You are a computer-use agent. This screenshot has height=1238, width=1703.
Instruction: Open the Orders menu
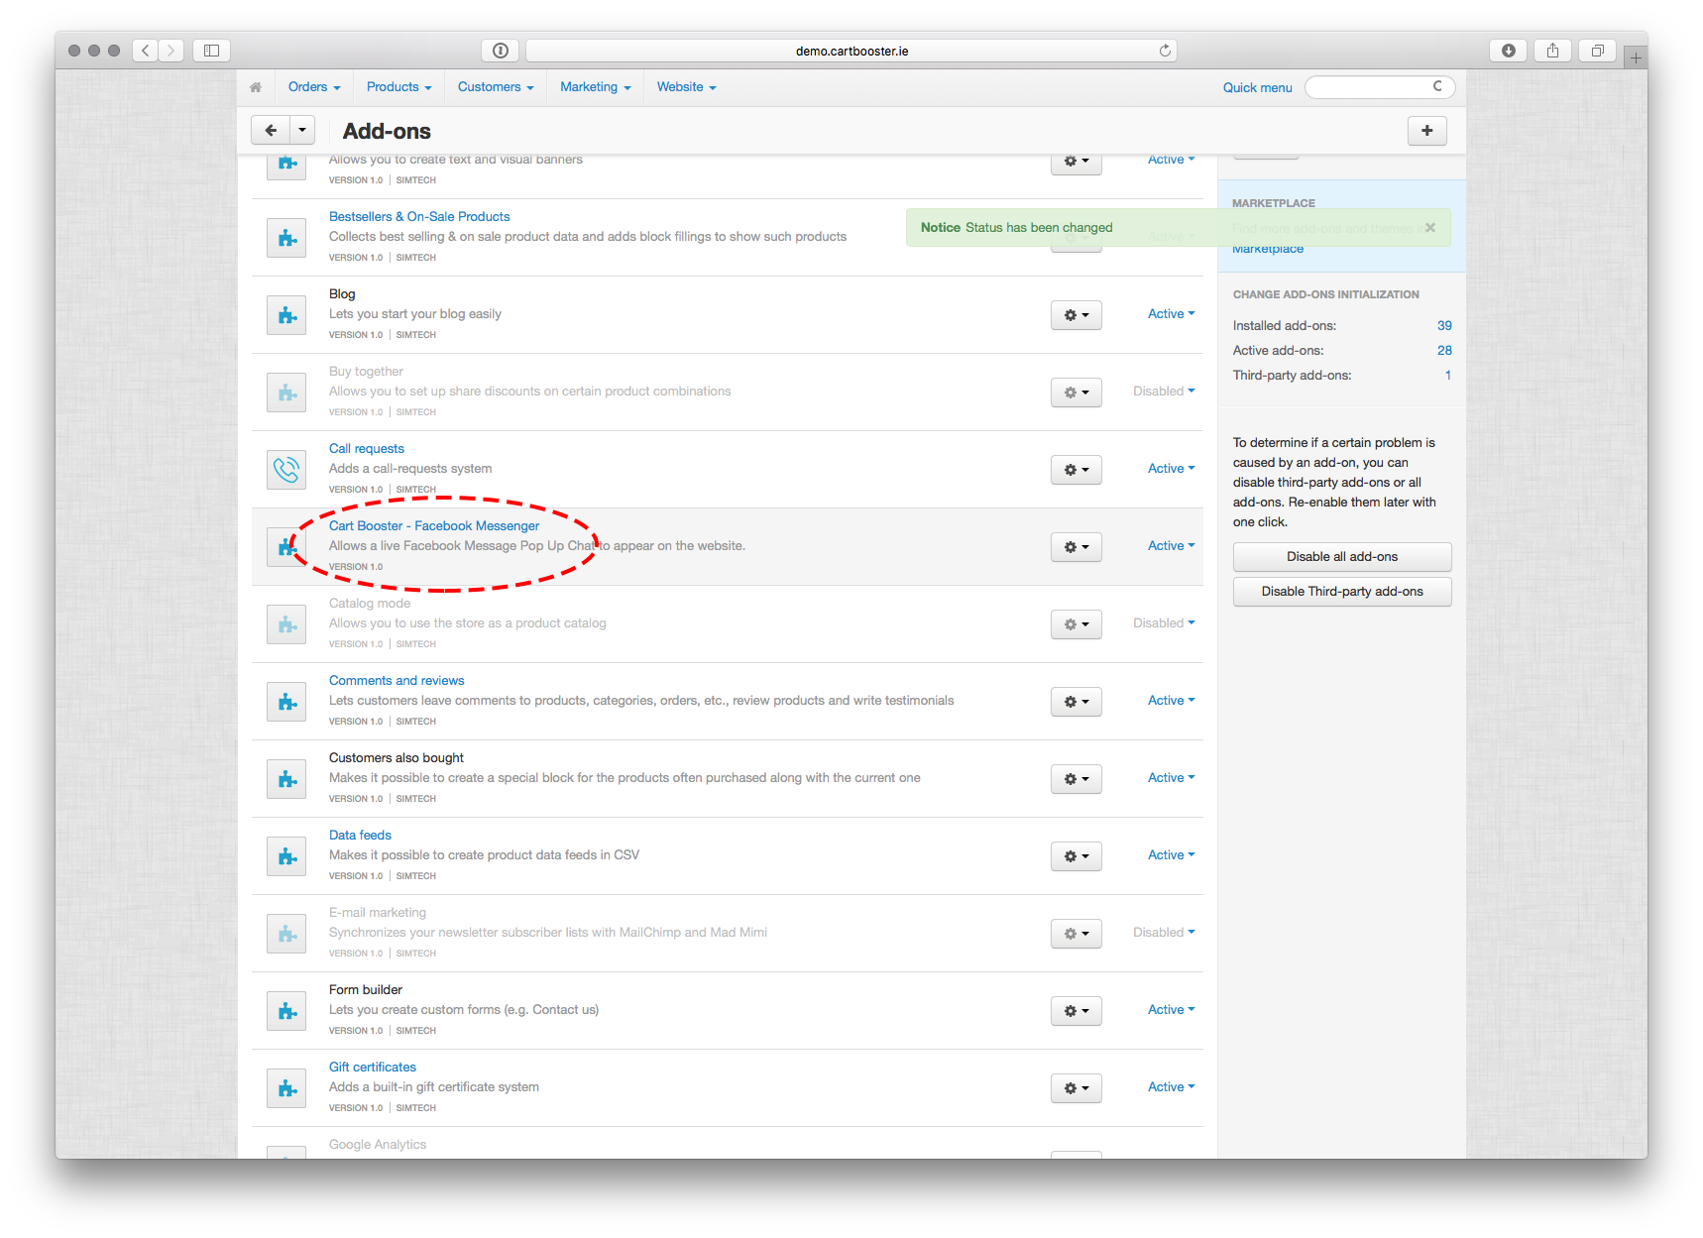coord(314,87)
